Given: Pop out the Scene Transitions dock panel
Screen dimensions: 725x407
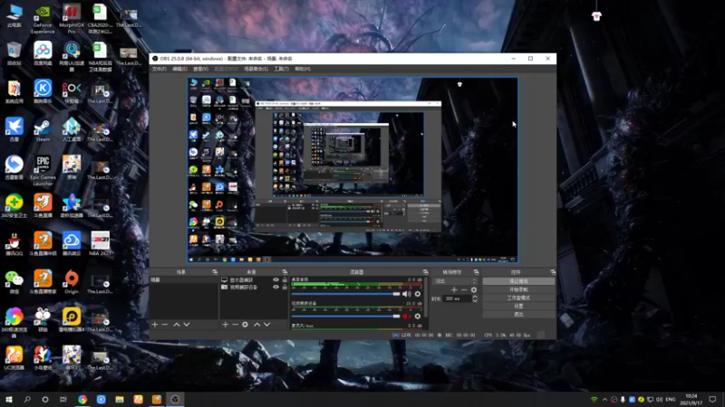Looking at the screenshot, I should [477, 272].
